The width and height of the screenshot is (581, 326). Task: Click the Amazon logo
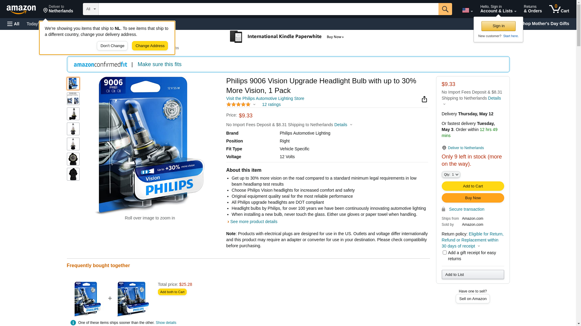click(x=21, y=9)
